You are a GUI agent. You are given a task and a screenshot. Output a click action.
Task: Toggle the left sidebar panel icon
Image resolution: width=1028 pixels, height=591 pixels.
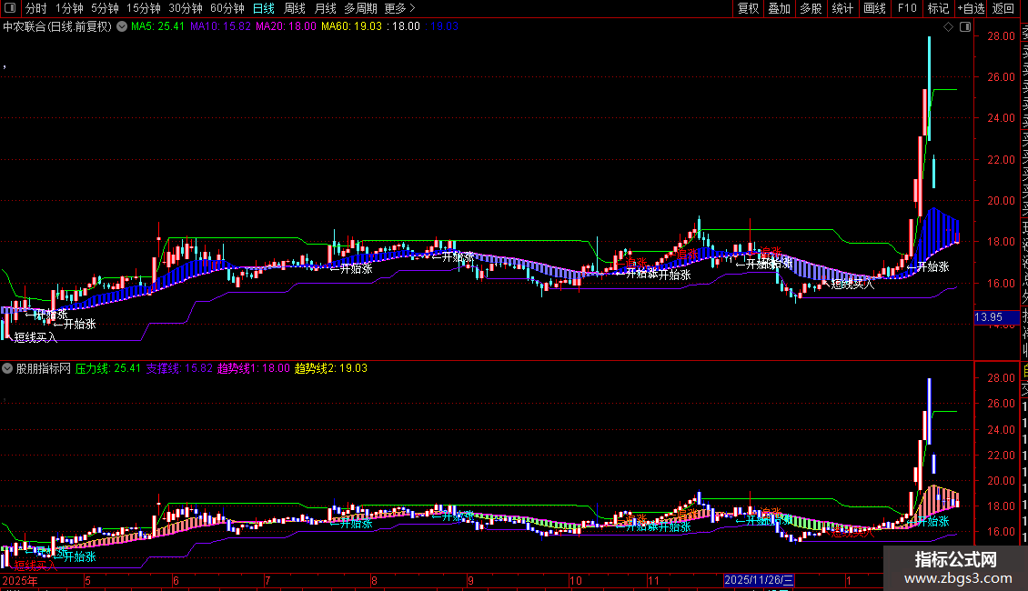[10, 8]
